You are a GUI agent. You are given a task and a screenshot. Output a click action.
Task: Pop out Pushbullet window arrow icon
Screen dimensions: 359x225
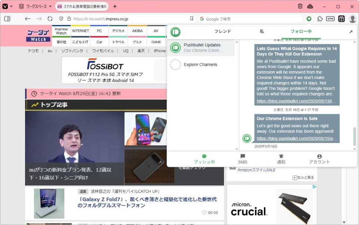pyautogui.click(x=351, y=32)
